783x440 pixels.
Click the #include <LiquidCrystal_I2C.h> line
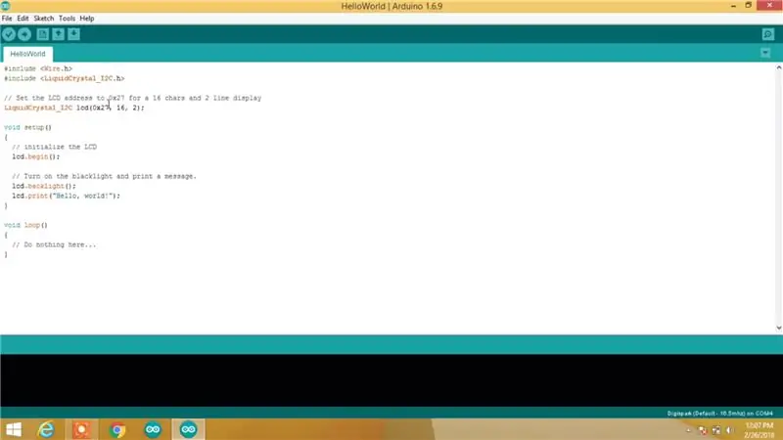coord(65,78)
